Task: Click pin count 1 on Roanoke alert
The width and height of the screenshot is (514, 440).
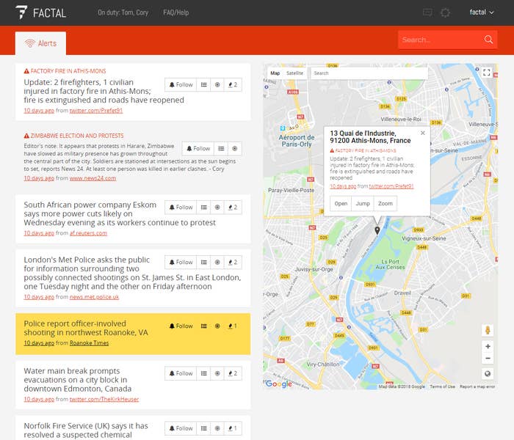Action: (x=233, y=326)
